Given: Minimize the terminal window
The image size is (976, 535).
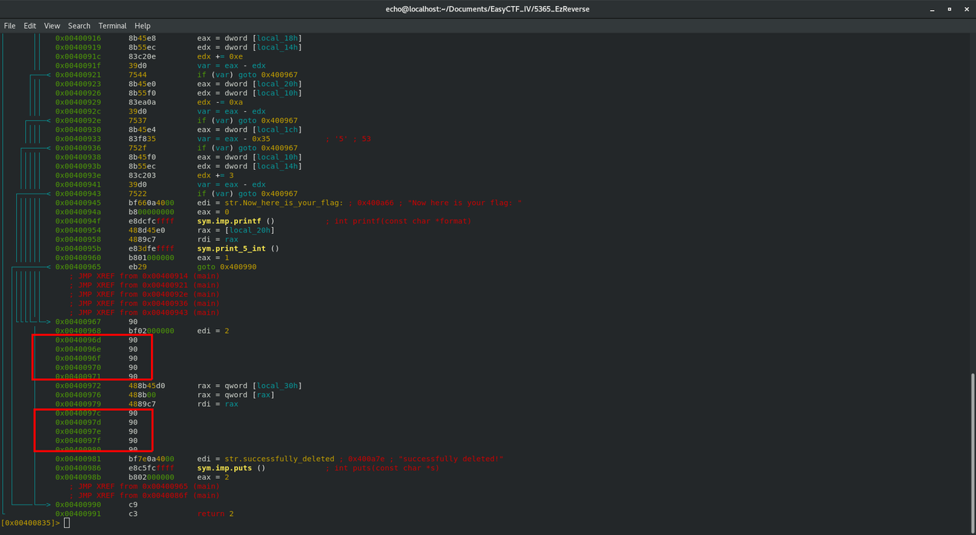Looking at the screenshot, I should point(931,8).
